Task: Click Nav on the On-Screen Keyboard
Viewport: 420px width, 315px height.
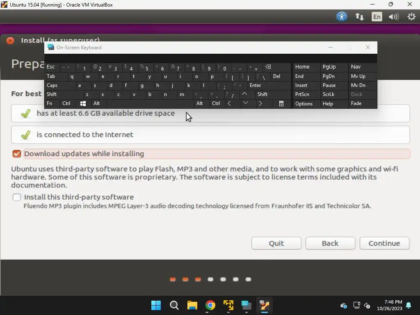Action: [363, 67]
